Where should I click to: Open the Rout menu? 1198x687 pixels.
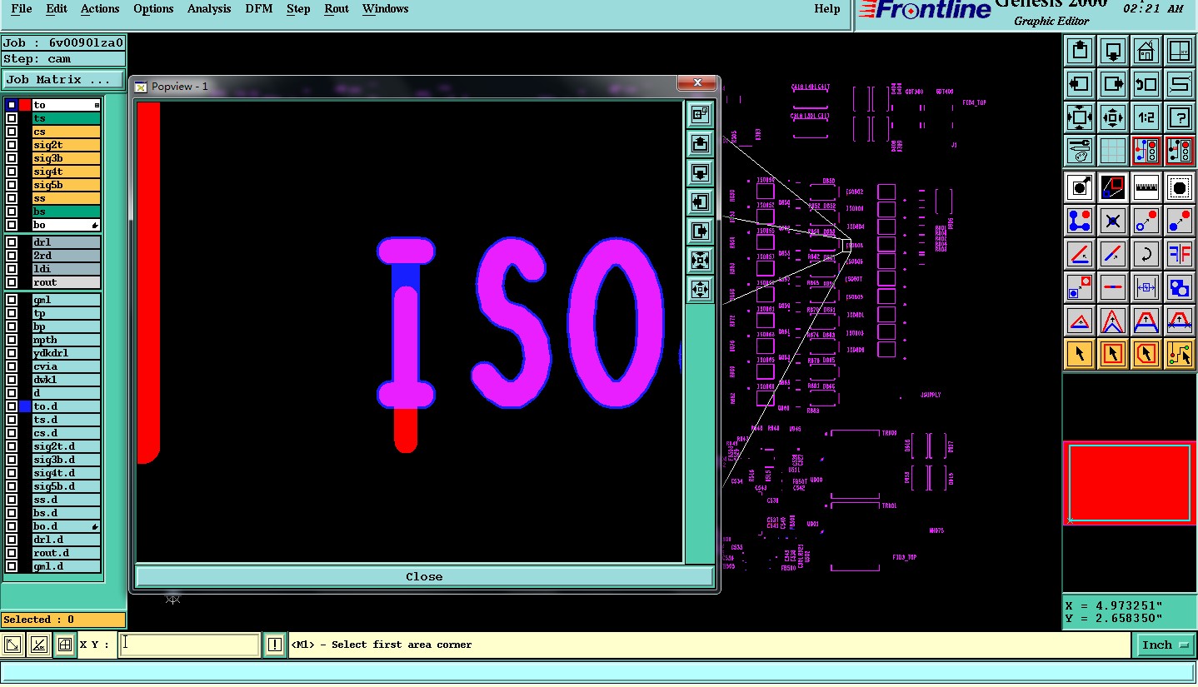pos(337,8)
